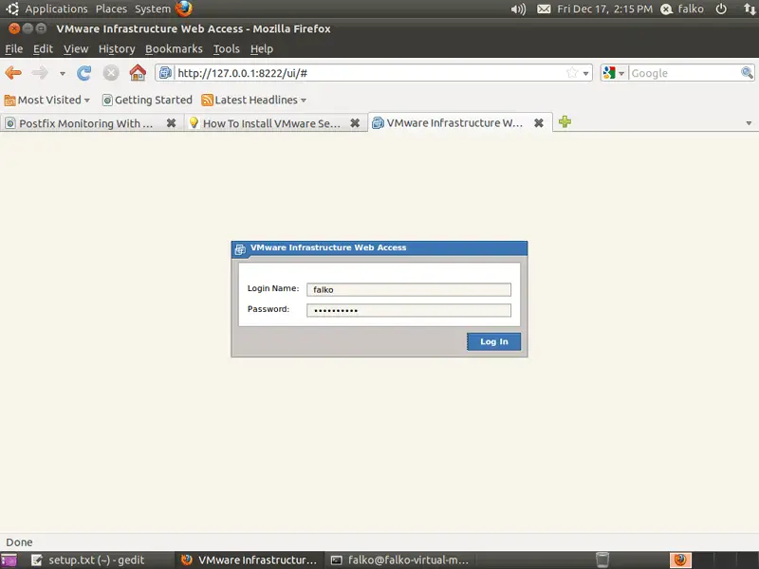Close the Postfix Monitoring tab
The image size is (759, 569).
click(171, 123)
